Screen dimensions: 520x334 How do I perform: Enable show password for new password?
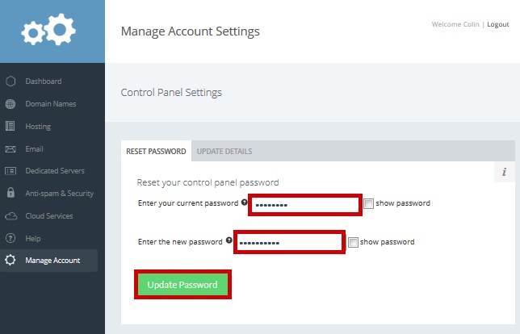(x=353, y=242)
